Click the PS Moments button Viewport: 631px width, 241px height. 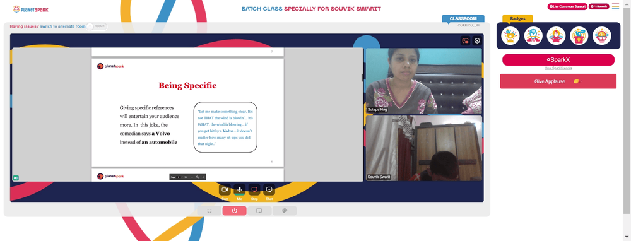[x=599, y=6]
